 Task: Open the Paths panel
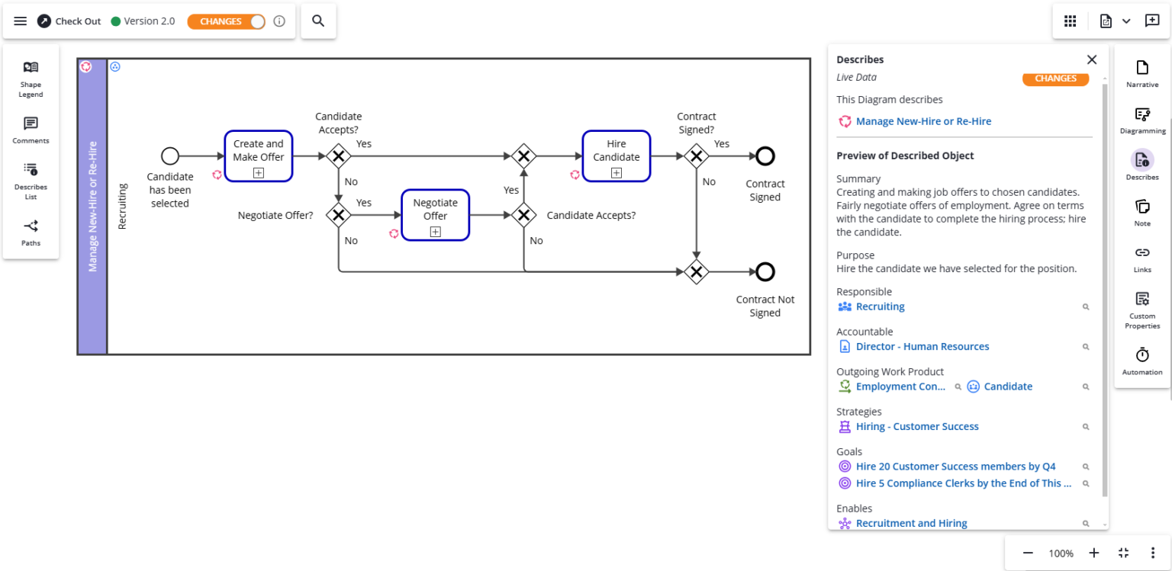(31, 233)
